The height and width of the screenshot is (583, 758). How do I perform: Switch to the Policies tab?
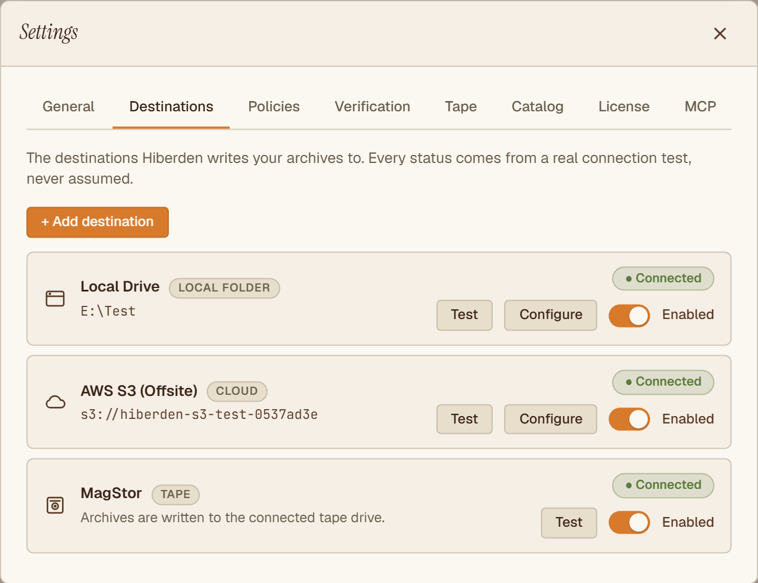274,107
